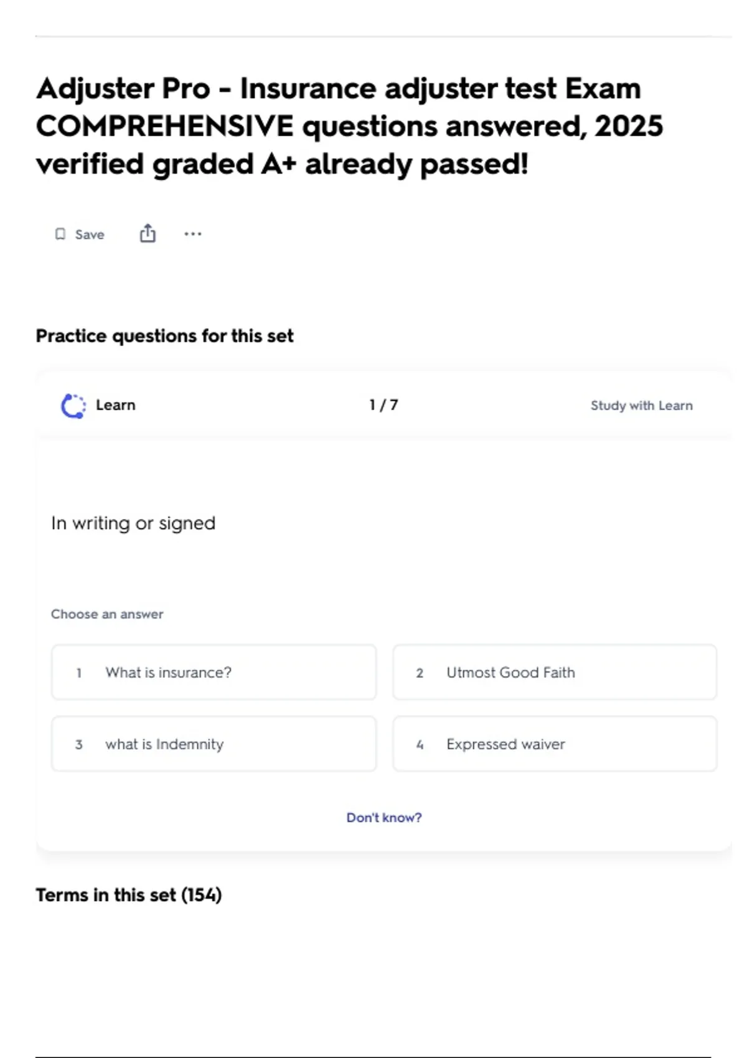Open the Study with Learn link
Screen dimensions: 747x1058
641,406
